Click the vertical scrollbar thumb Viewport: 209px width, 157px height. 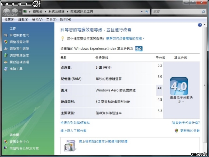click(x=204, y=85)
